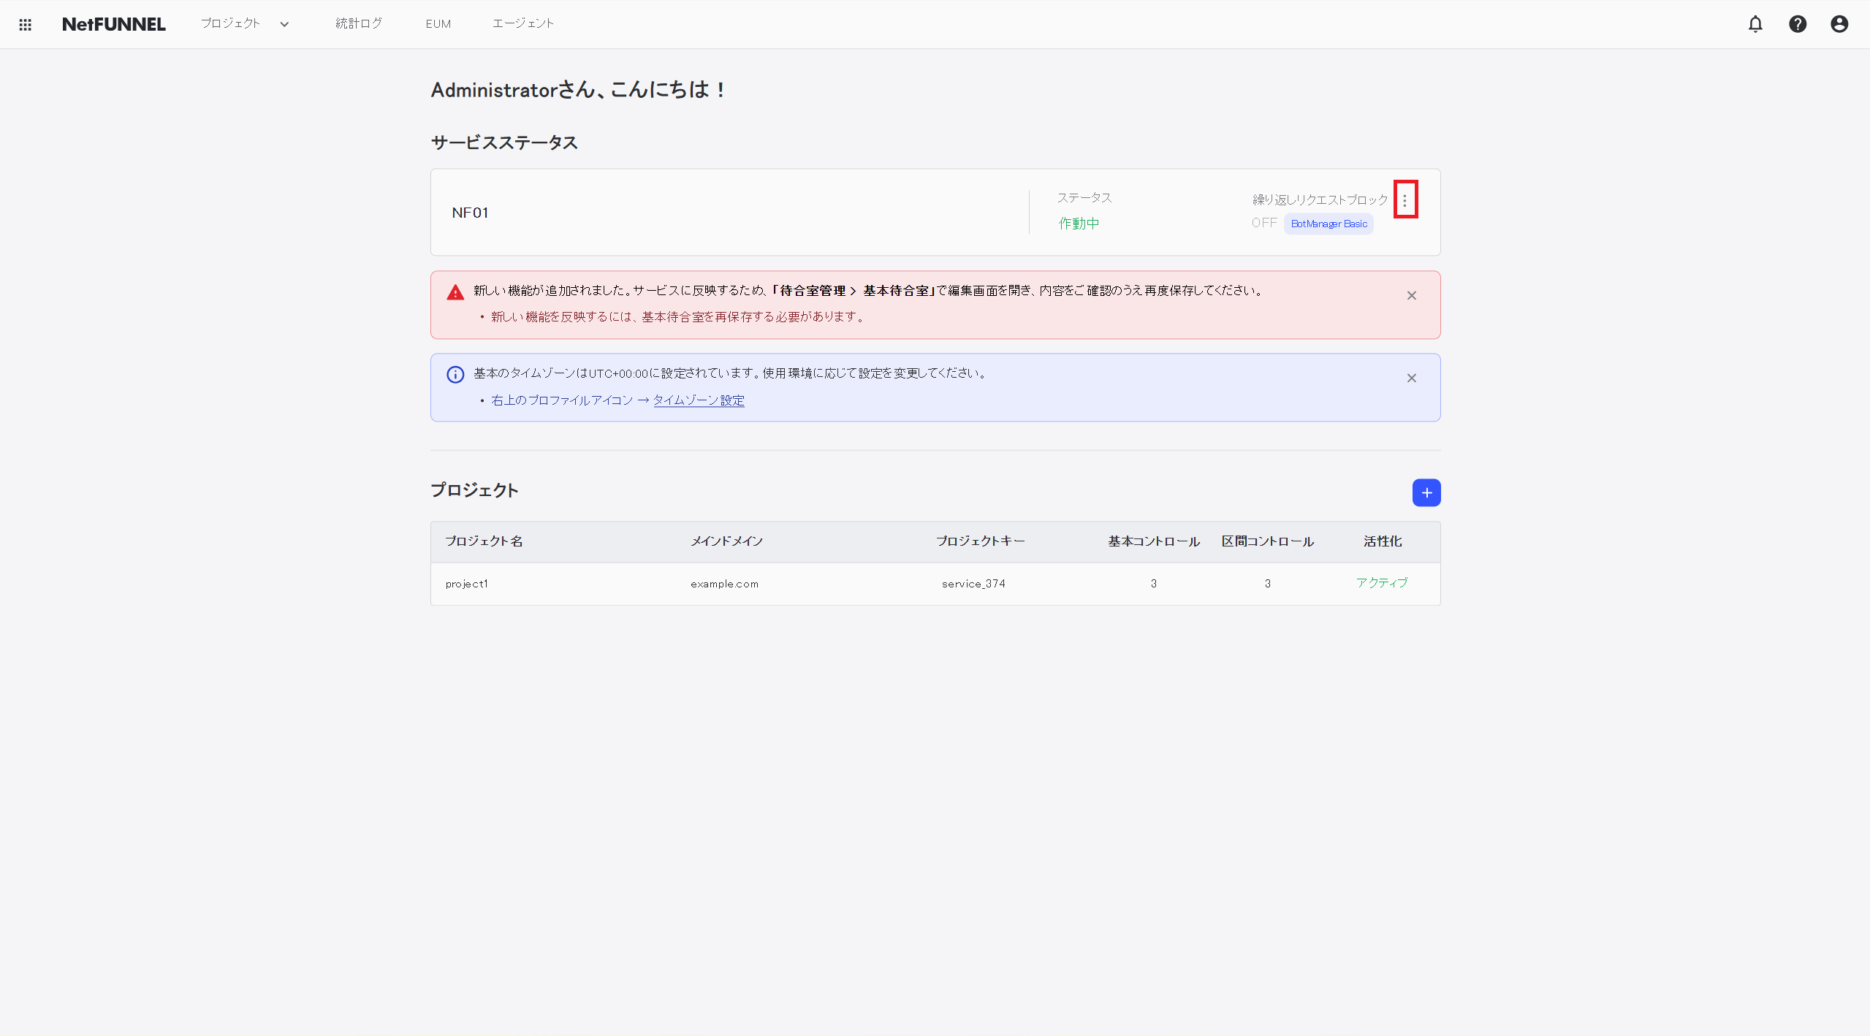The width and height of the screenshot is (1870, 1036).
Task: Dismiss the blue timezone info banner
Action: 1410,378
